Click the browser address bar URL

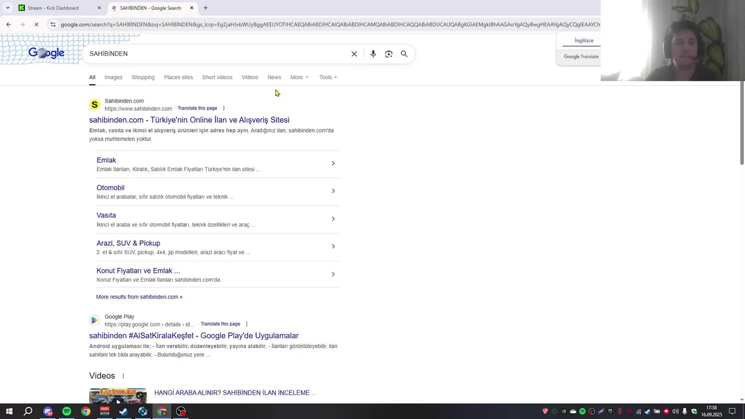click(x=329, y=24)
